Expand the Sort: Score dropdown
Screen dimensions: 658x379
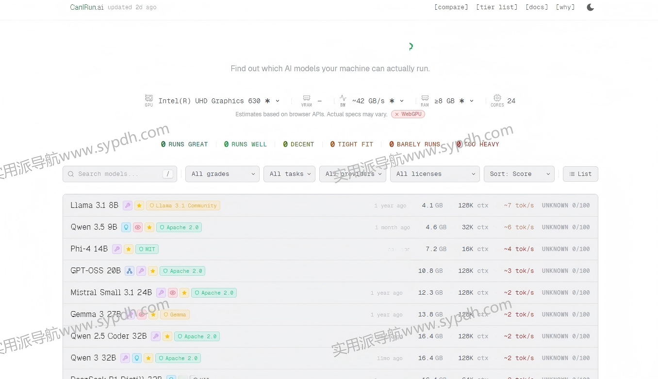click(519, 174)
